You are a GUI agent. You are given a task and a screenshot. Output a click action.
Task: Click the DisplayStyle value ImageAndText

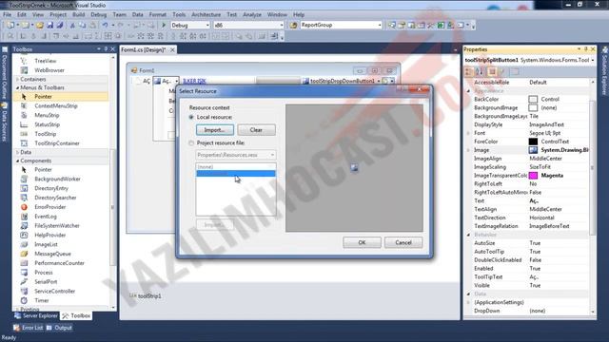[x=546, y=124]
